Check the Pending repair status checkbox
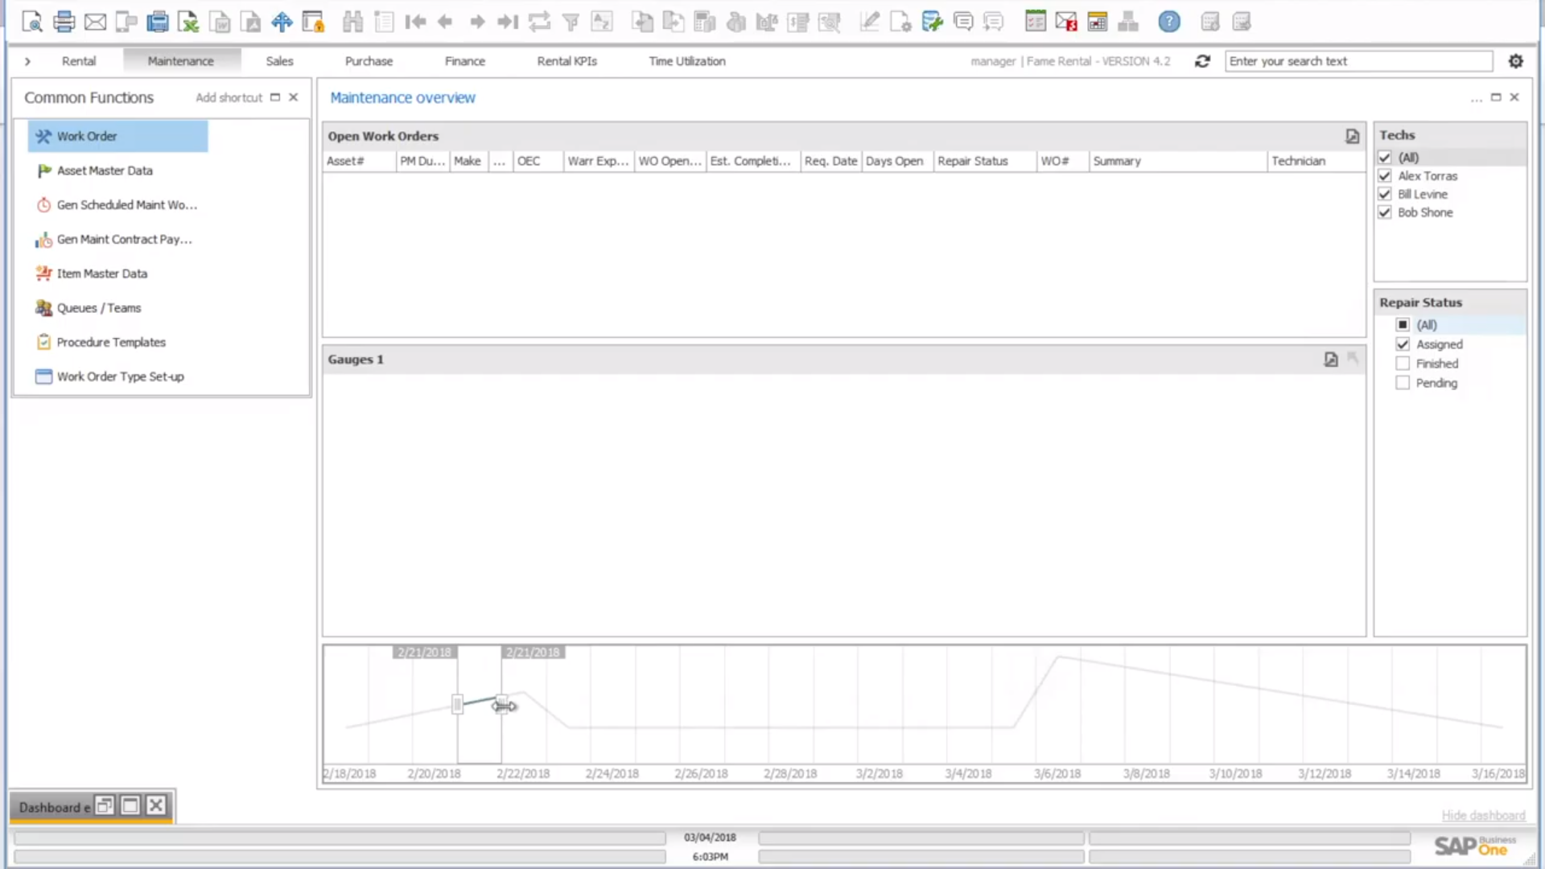The height and width of the screenshot is (869, 1545). pos(1403,383)
